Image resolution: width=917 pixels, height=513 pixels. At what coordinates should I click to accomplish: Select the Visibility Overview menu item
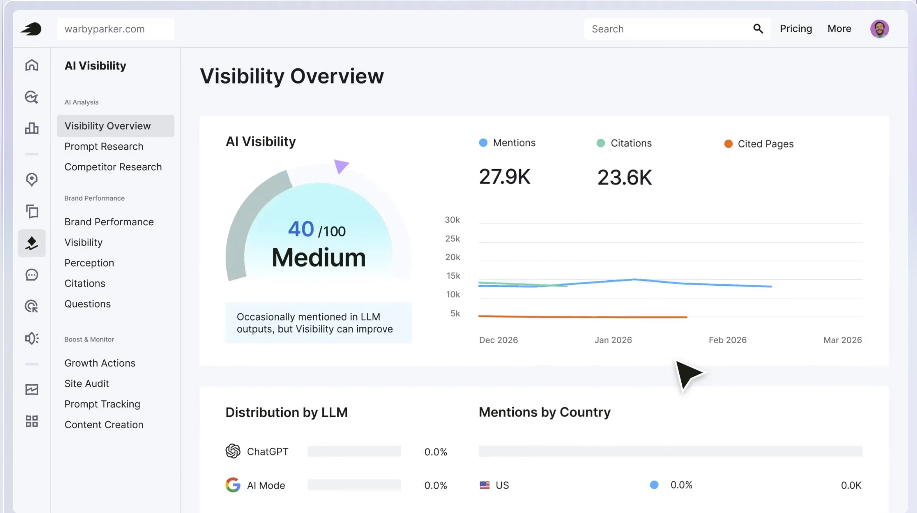point(115,126)
